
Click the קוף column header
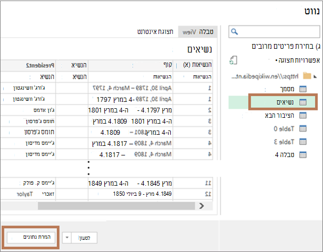130,65
